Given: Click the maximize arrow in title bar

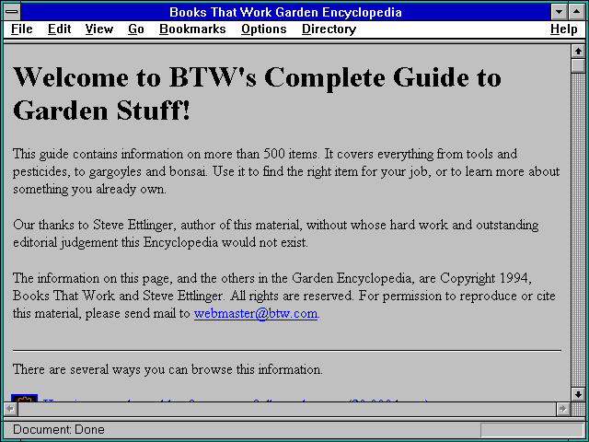Looking at the screenshot, I should (x=577, y=12).
